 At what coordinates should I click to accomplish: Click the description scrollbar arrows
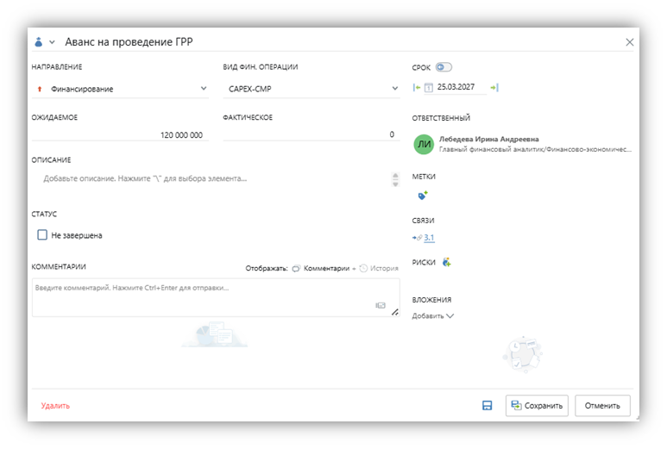(395, 179)
